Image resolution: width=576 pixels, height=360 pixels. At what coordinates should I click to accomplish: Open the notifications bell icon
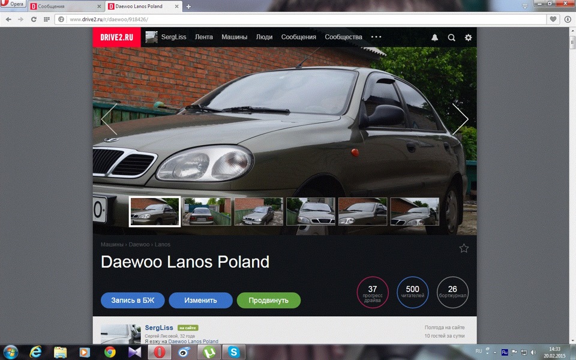tap(434, 37)
